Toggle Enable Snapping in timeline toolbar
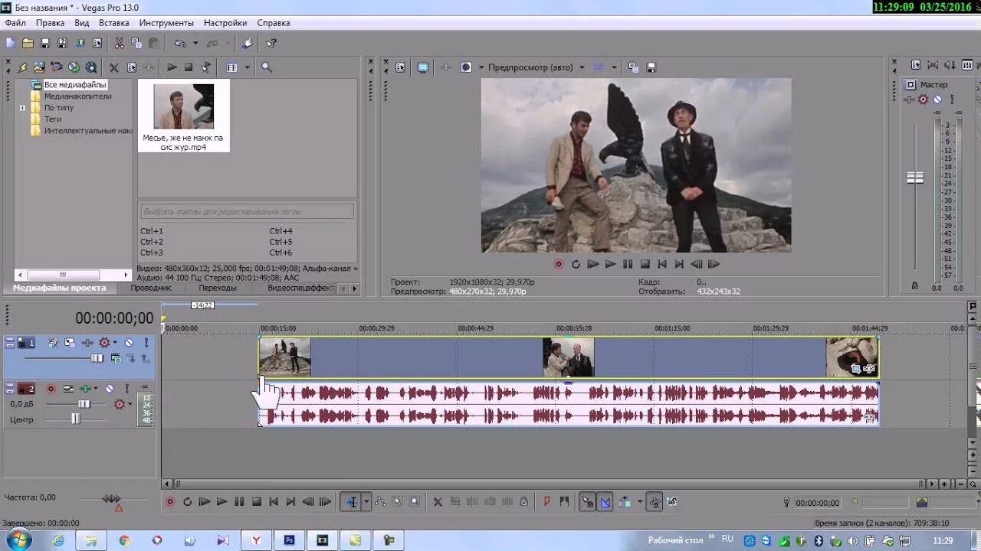981x551 pixels. 587,502
